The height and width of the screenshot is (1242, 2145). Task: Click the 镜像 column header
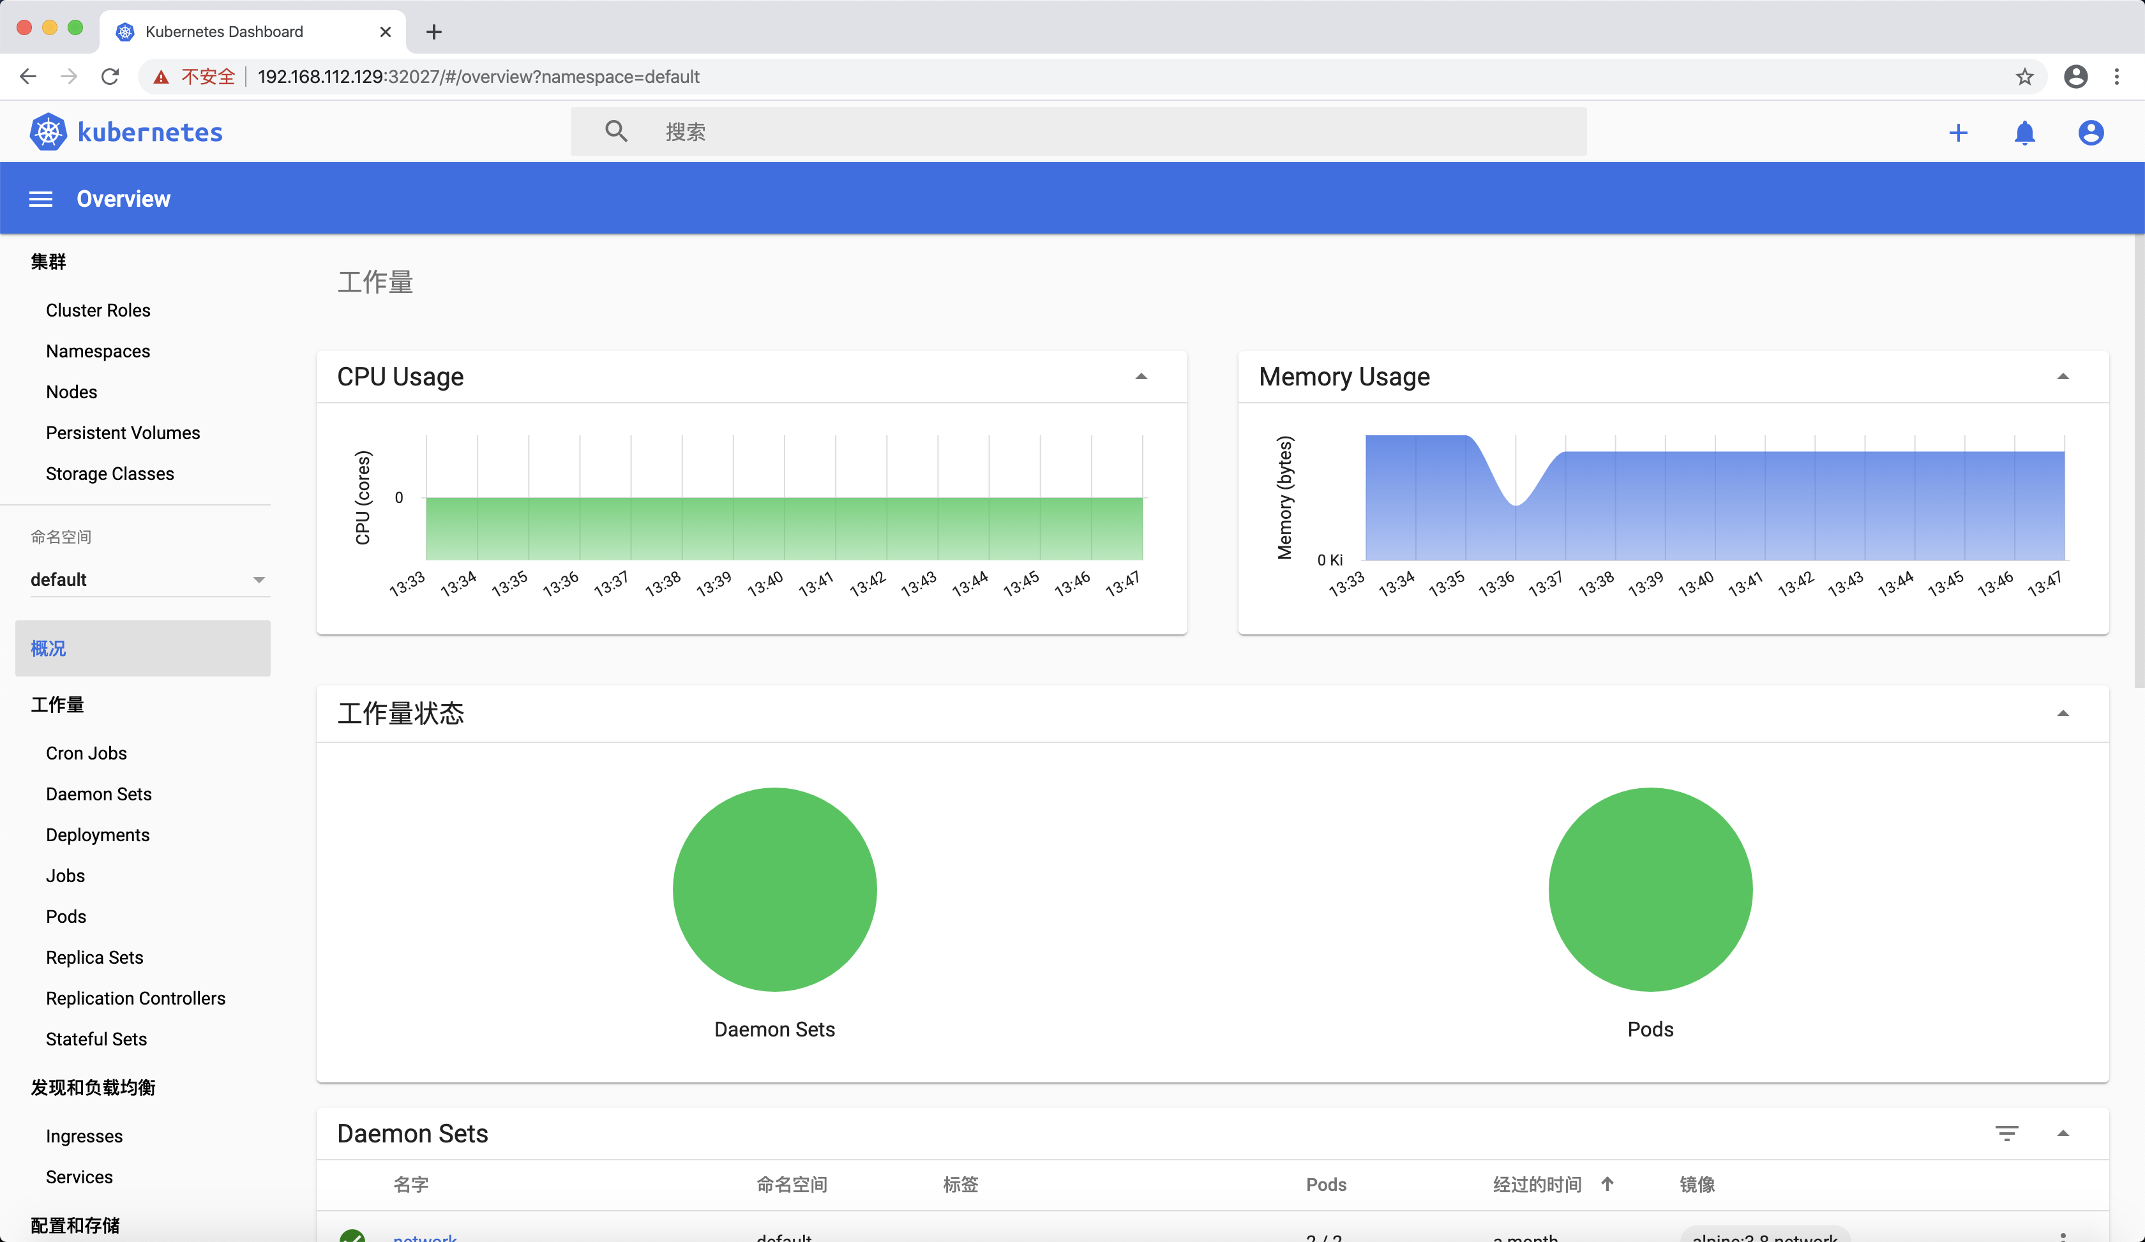(x=1697, y=1184)
